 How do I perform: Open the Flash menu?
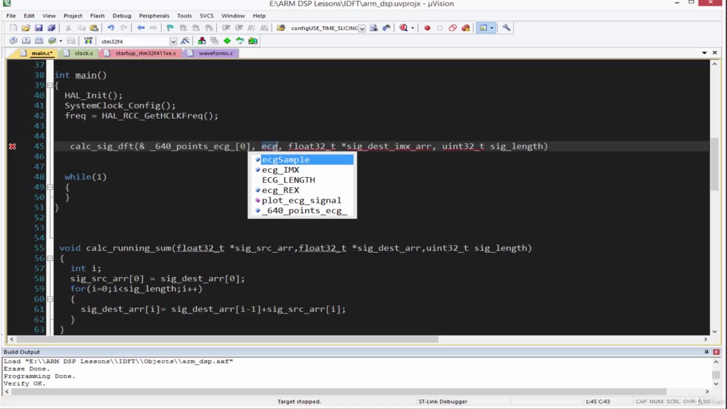(x=97, y=15)
